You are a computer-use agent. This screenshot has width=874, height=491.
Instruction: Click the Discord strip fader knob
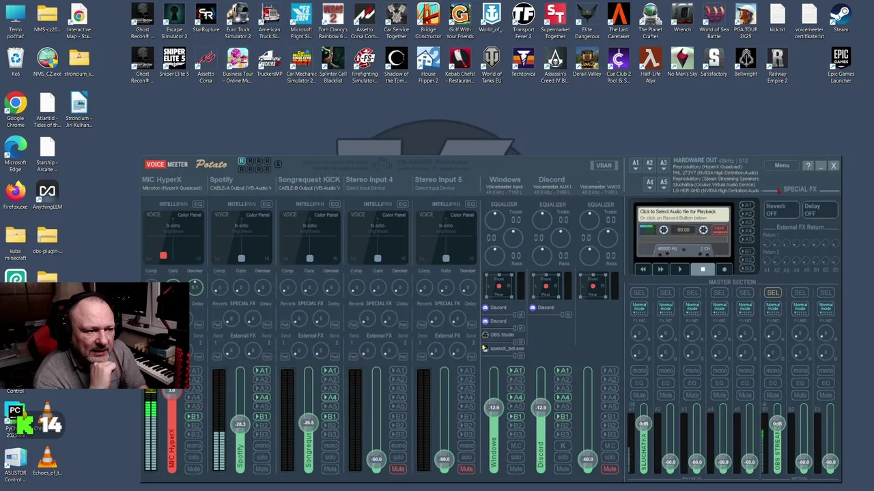pyautogui.click(x=541, y=408)
